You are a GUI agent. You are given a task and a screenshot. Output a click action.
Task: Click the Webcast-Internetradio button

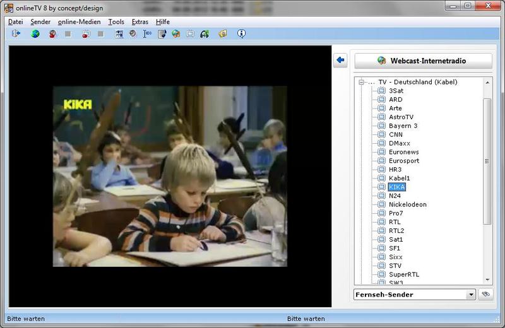tap(423, 61)
